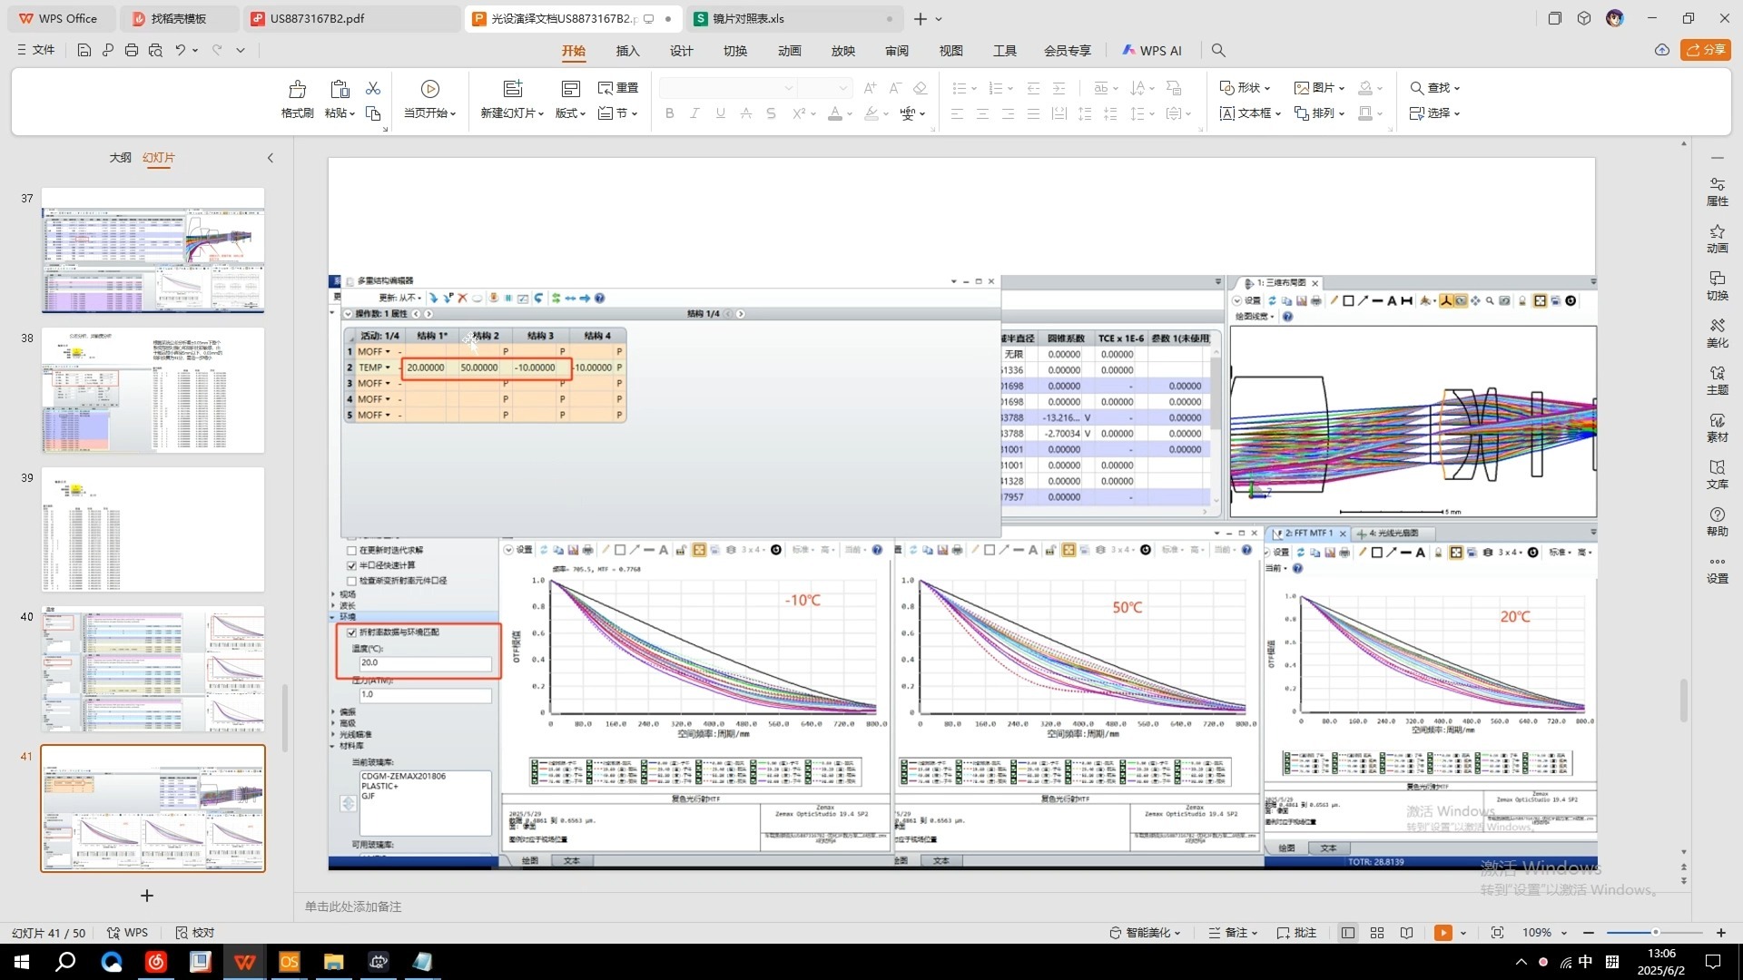Click the 分享 share button
Image resolution: width=1743 pixels, height=980 pixels.
pyautogui.click(x=1705, y=50)
